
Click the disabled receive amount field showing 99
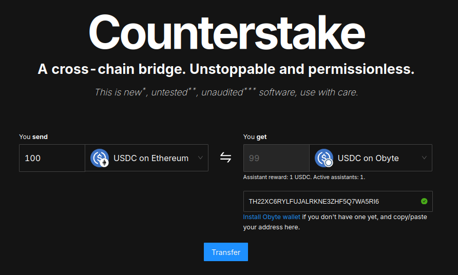point(276,158)
